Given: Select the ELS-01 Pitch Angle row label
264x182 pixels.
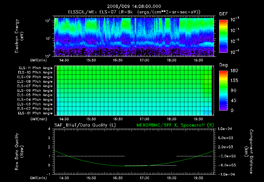Looking at the screenshot, I should pyautogui.click(x=35, y=113).
